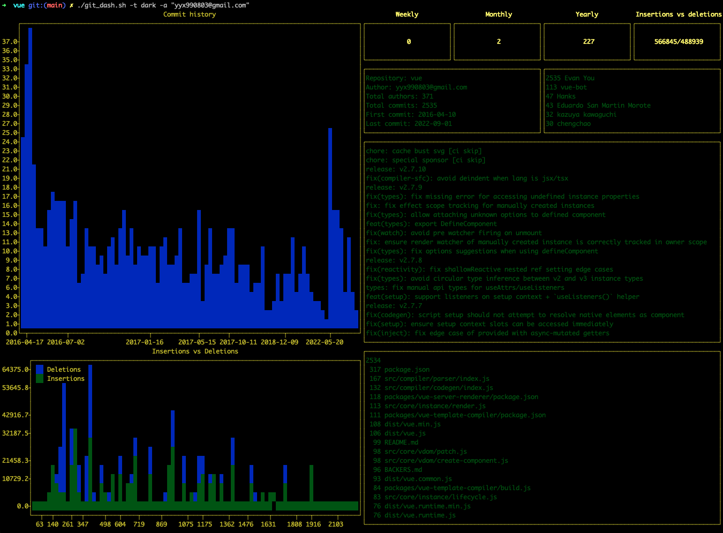
Task: Click the 'release: v2.7.8' commit line
Action: 394,260
